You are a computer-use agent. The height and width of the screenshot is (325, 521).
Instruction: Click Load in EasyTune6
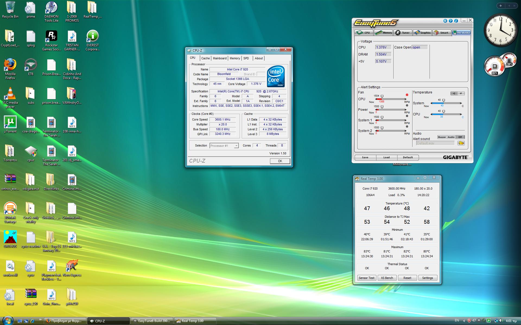386,157
